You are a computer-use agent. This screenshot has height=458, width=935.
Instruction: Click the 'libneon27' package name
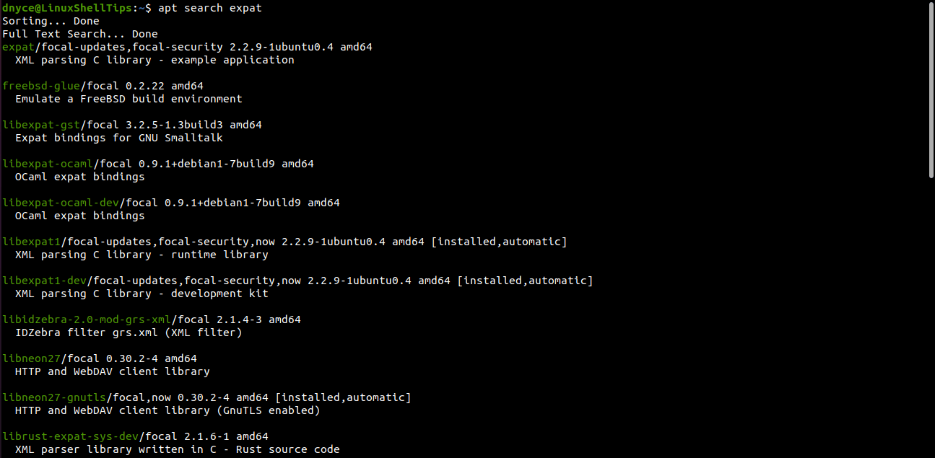[31, 358]
